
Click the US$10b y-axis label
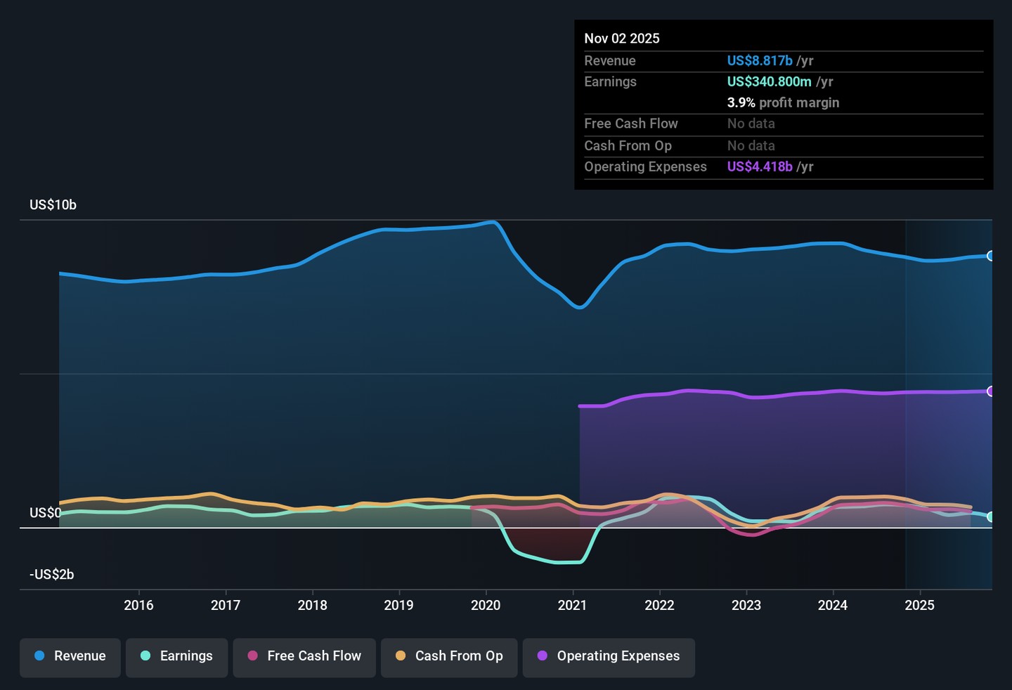coord(53,204)
